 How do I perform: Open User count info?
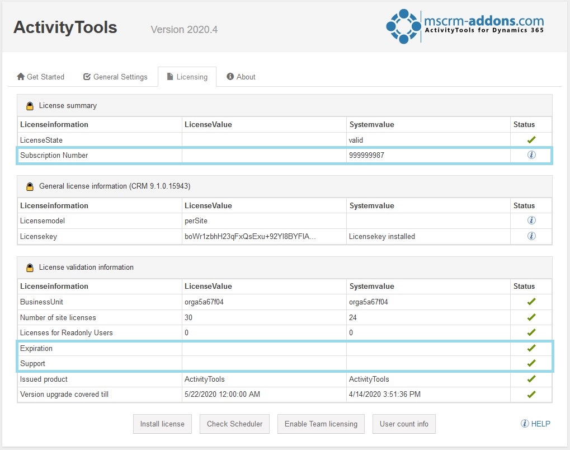tap(404, 424)
